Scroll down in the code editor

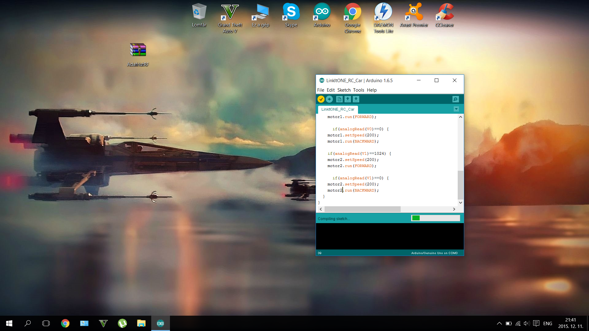[460, 203]
